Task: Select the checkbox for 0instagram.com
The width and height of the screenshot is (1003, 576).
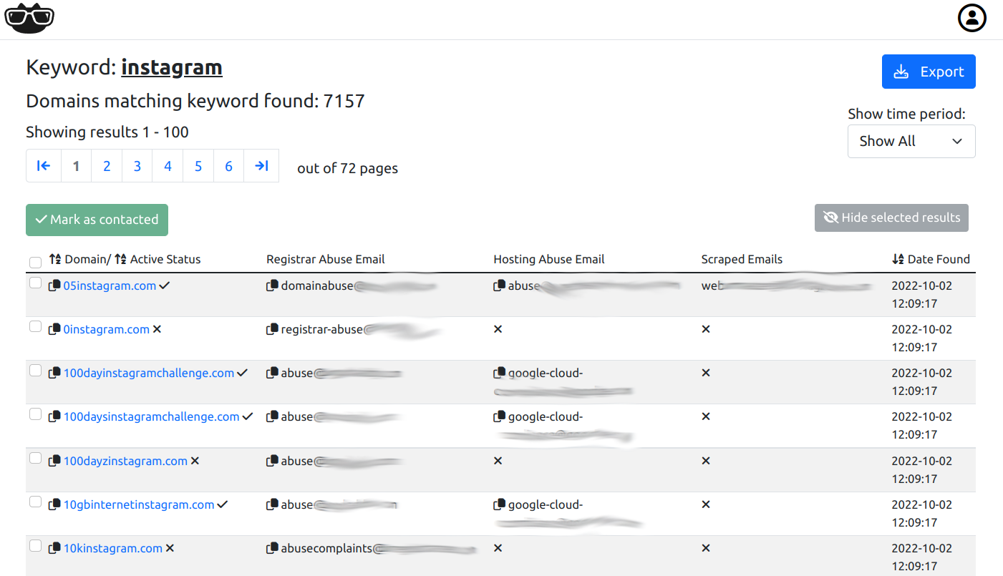Action: click(x=35, y=327)
